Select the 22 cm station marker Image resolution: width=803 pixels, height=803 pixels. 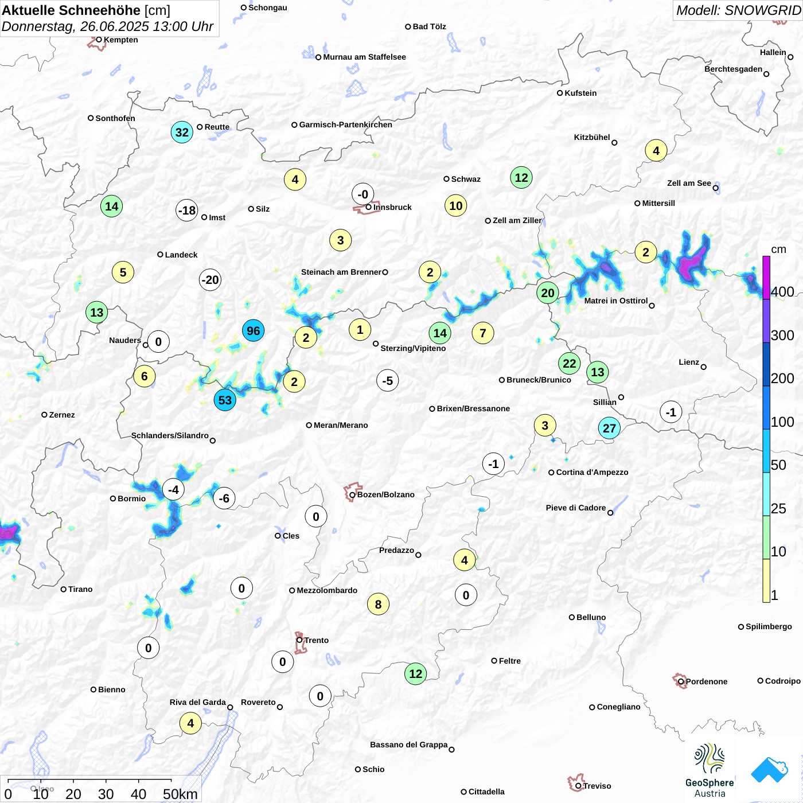[569, 364]
